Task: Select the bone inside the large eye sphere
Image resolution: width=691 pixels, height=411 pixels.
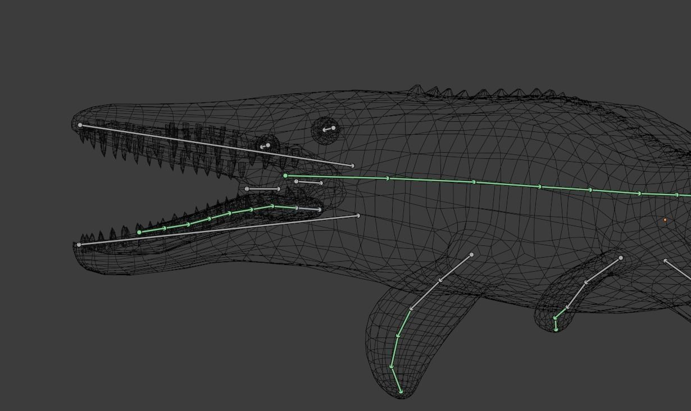Action: click(329, 129)
